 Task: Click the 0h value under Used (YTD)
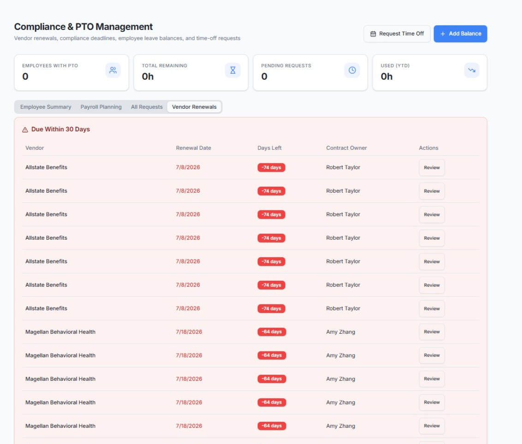pyautogui.click(x=386, y=77)
